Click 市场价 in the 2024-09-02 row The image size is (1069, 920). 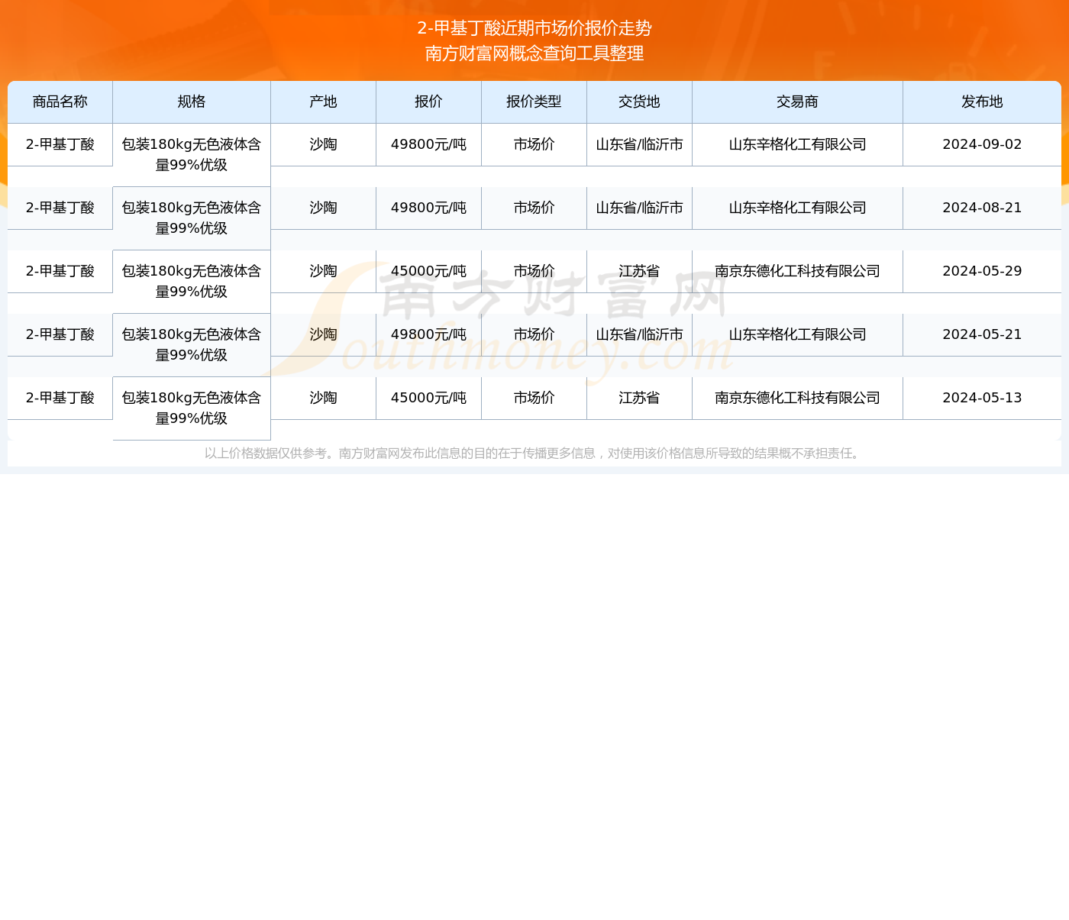pyautogui.click(x=534, y=144)
